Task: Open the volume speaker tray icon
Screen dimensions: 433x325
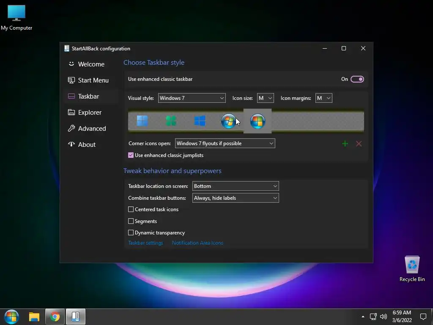Action: [x=383, y=317]
